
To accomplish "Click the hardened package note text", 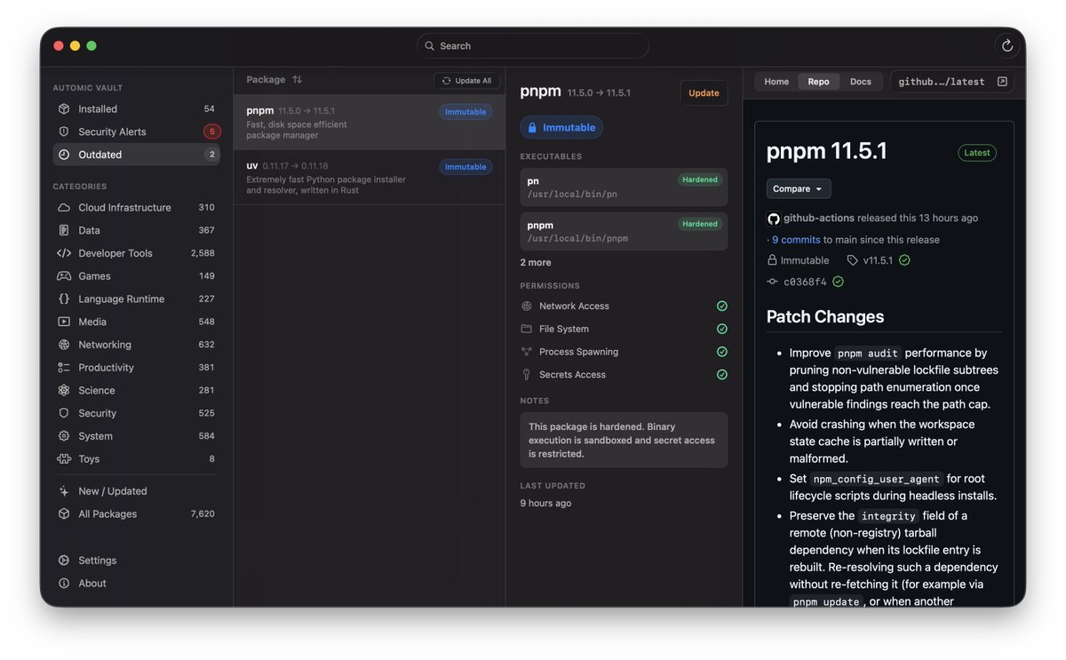I will click(x=622, y=441).
